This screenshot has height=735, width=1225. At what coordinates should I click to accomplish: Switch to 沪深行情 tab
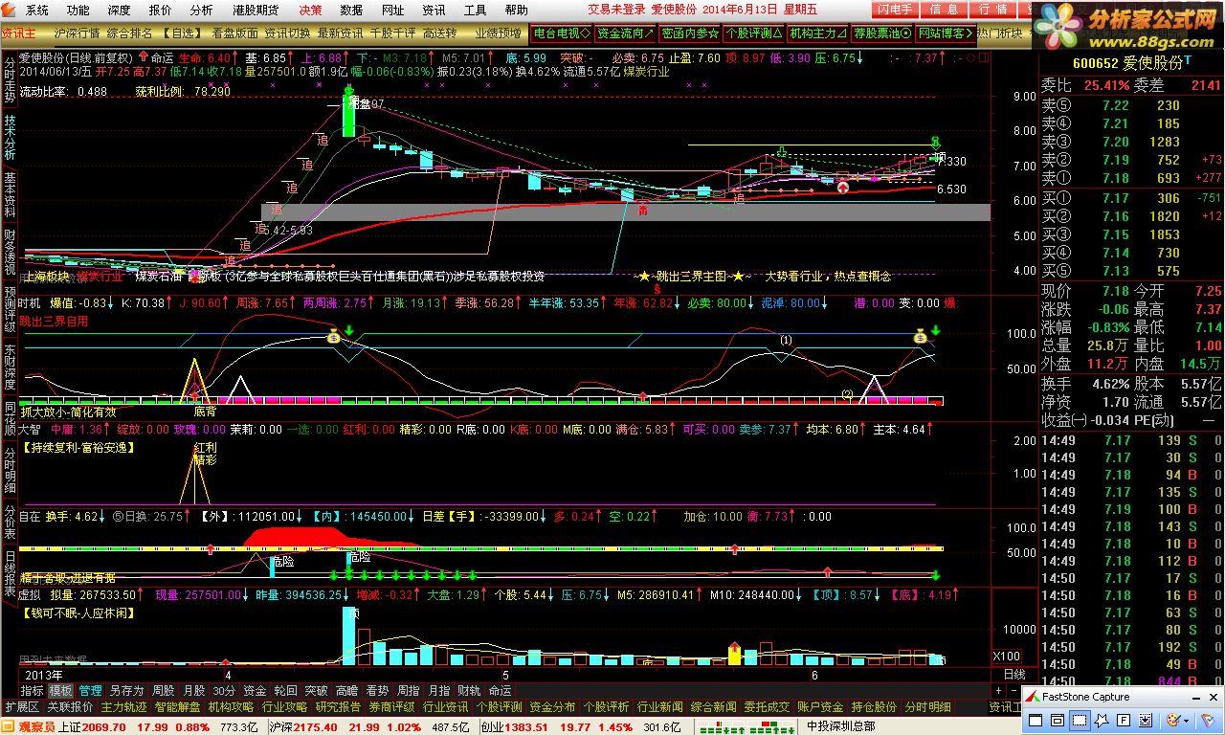[78, 33]
